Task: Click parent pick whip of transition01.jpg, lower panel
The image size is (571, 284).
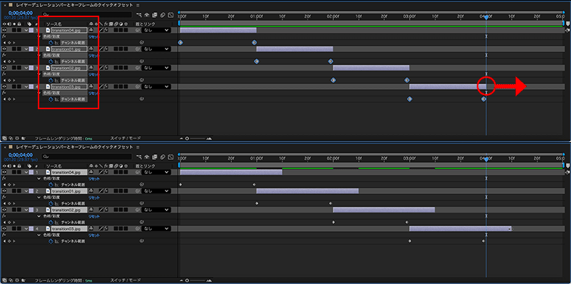Action: pyautogui.click(x=138, y=191)
